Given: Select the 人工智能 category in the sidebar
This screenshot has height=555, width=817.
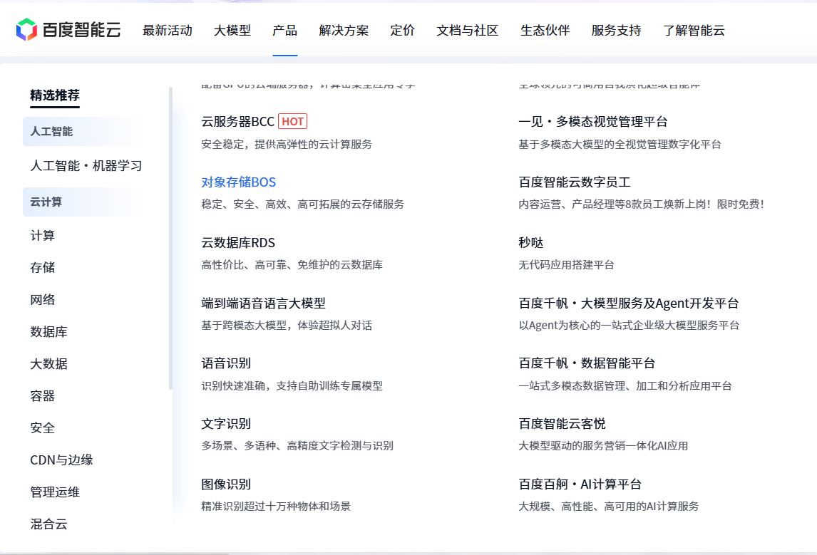Looking at the screenshot, I should point(50,132).
